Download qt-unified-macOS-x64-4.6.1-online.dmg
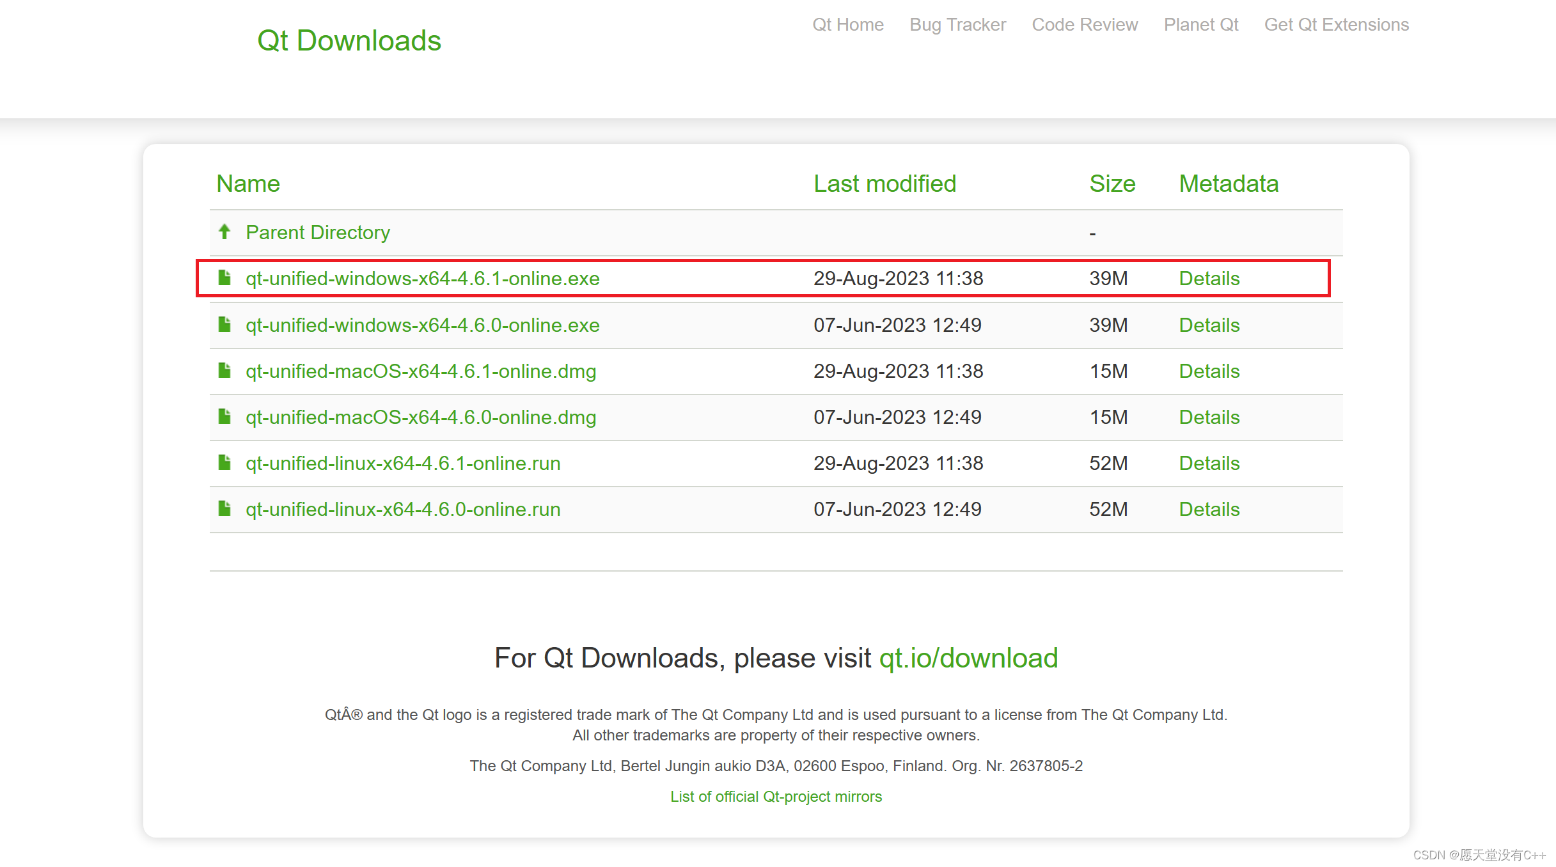This screenshot has height=867, width=1556. tap(420, 371)
